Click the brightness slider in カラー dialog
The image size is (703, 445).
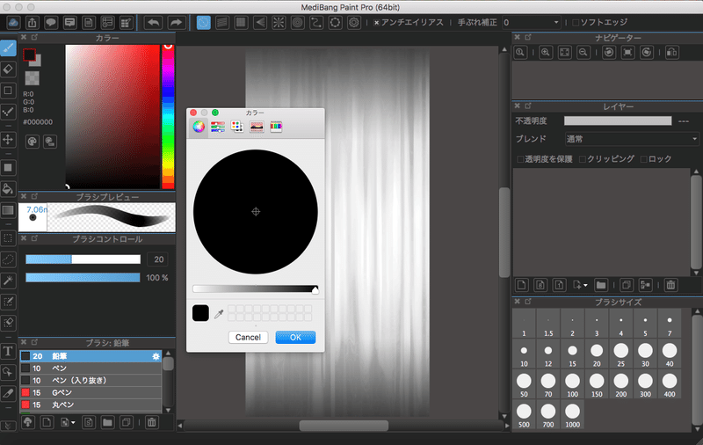point(256,288)
